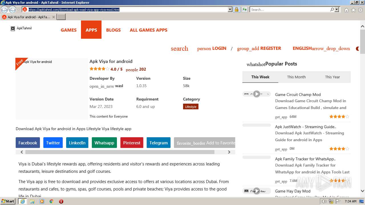Click the vertical scrollbar up arrow
Image resolution: width=365 pixels, height=205 pixels.
tap(362, 26)
